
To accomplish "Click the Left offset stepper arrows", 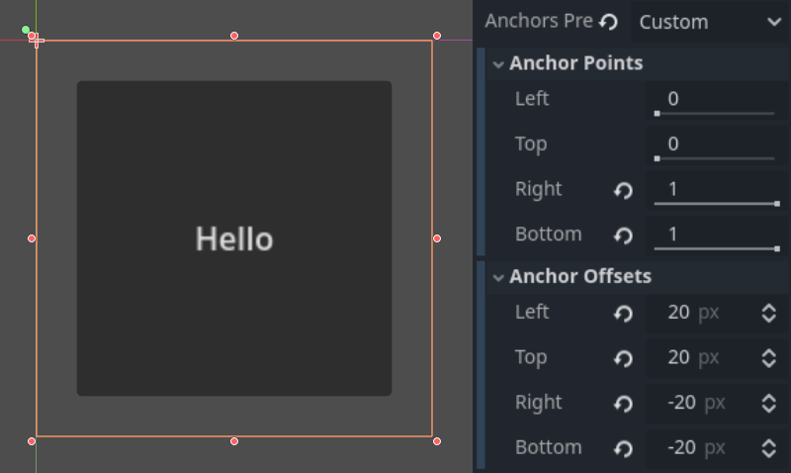I will pyautogui.click(x=768, y=314).
